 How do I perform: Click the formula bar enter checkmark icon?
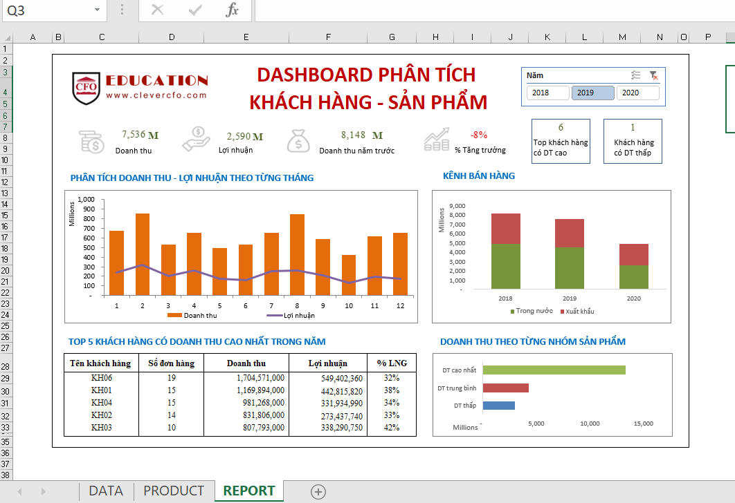pyautogui.click(x=195, y=10)
